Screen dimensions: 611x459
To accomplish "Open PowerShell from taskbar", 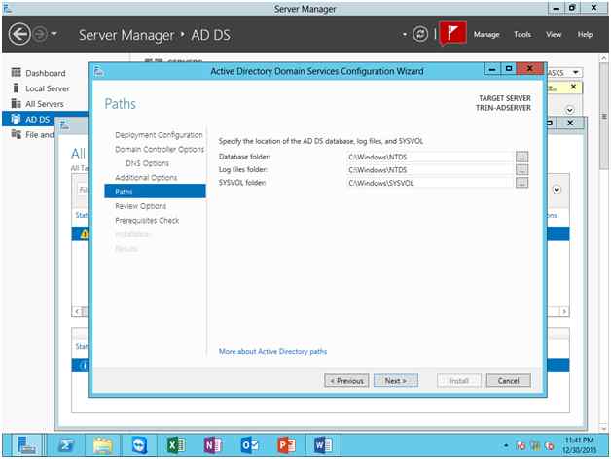I will 66,445.
